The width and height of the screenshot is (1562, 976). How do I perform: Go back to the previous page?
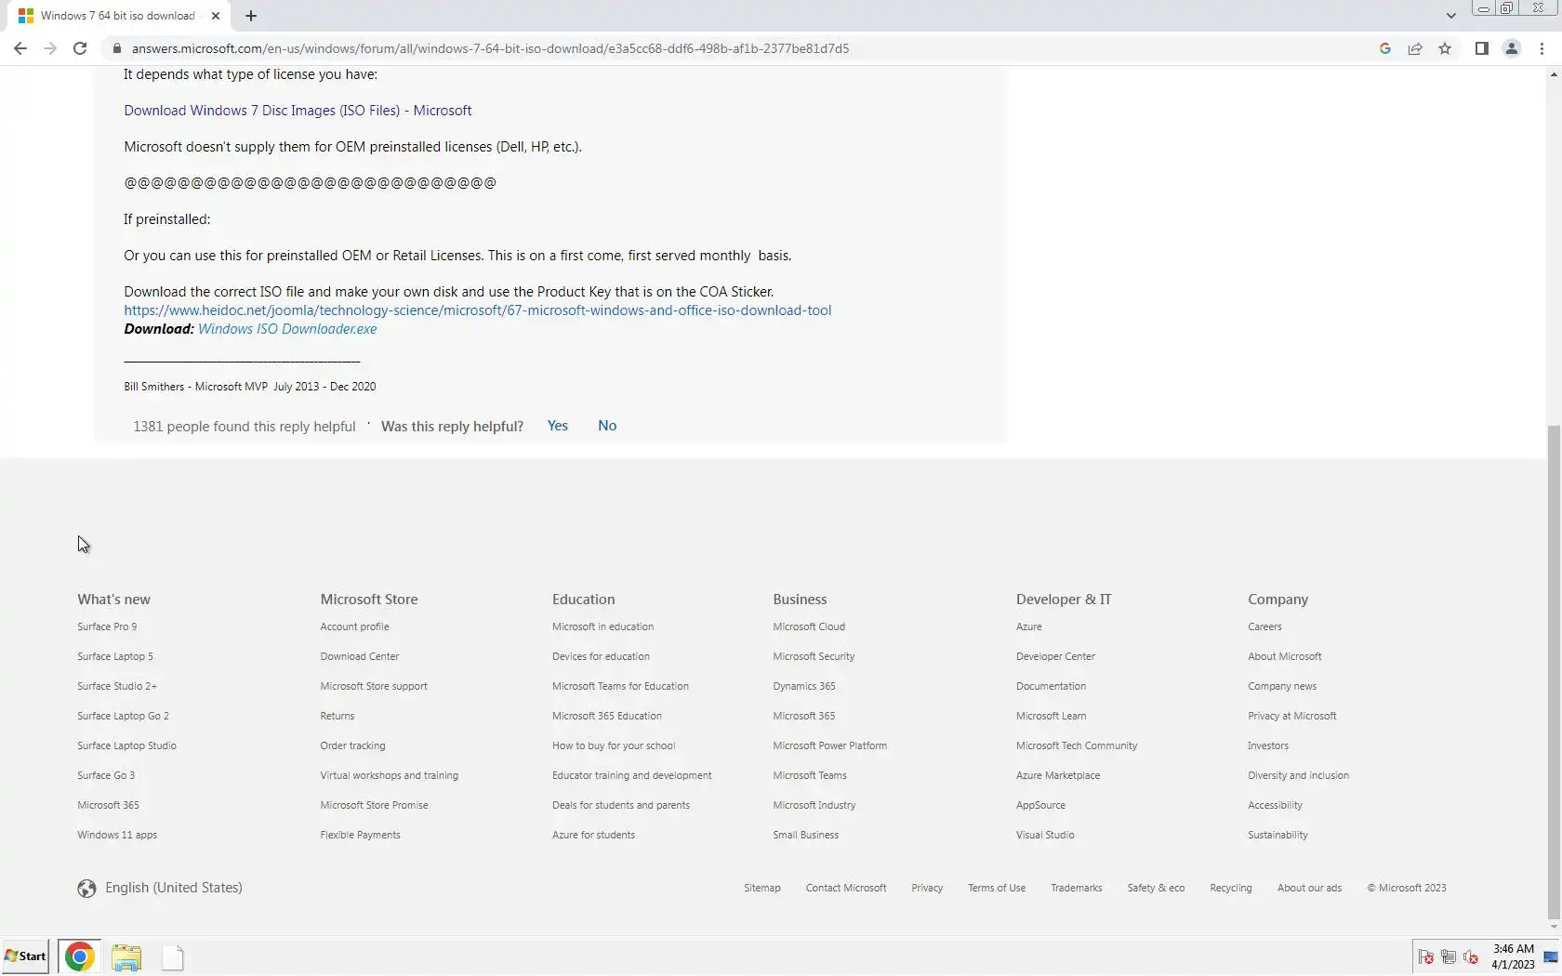(20, 48)
